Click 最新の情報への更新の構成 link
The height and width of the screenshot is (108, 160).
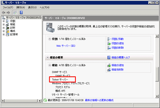[x=99, y=100]
